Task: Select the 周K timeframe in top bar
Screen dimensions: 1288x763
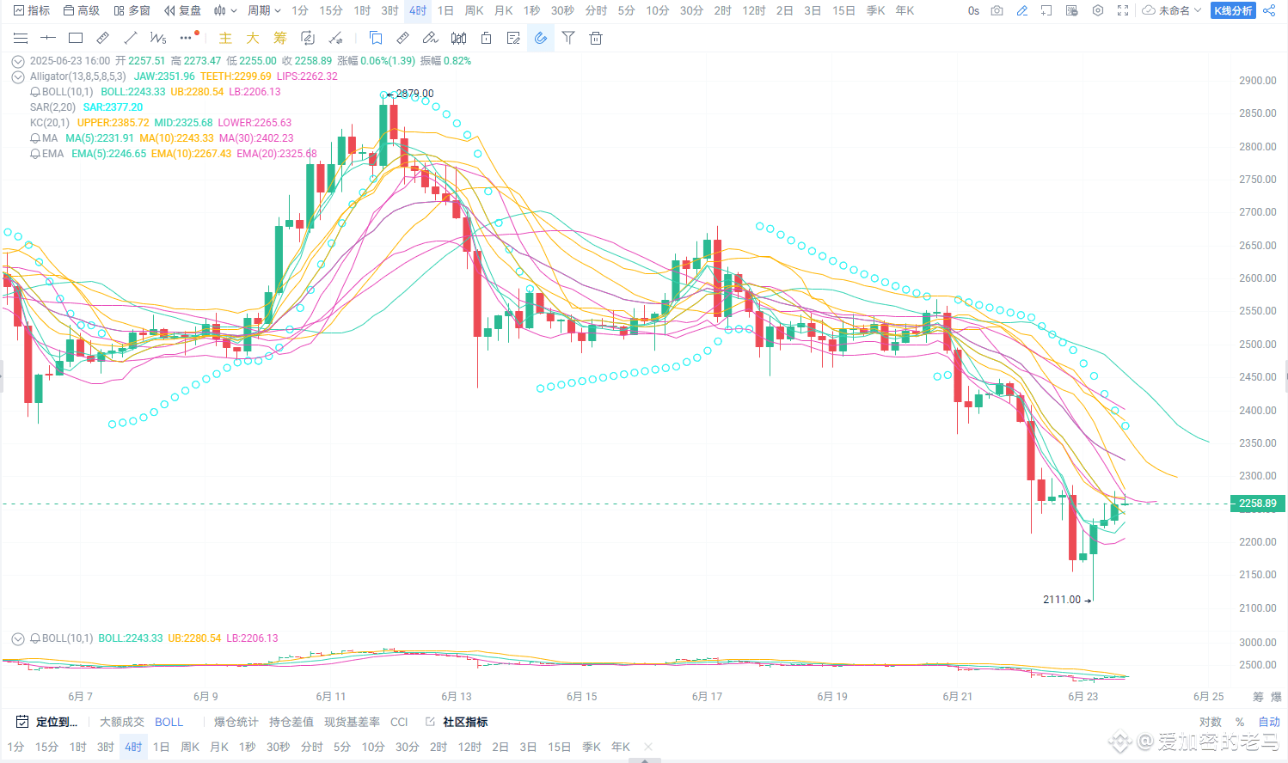Action: coord(474,10)
